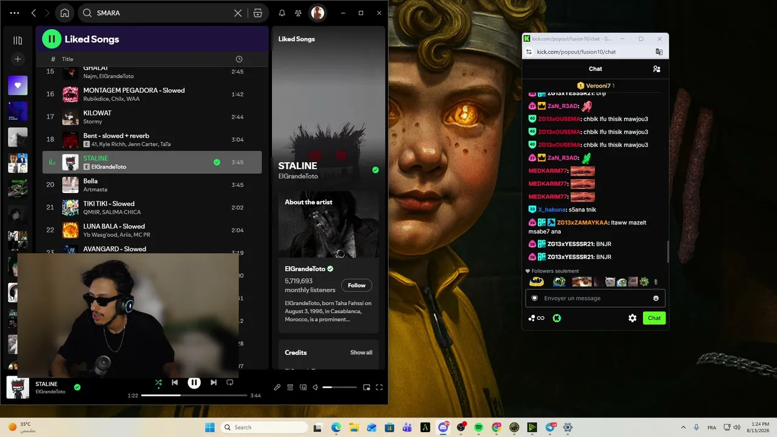Enter Spotify full screen mode
Viewport: 777px width, 437px height.
click(x=379, y=387)
